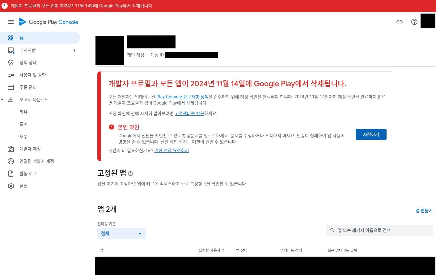
Task: Open 설정 in the sidebar
Action: click(40, 186)
